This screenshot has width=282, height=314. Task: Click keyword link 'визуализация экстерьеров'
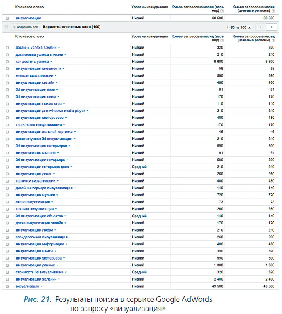[40, 118]
